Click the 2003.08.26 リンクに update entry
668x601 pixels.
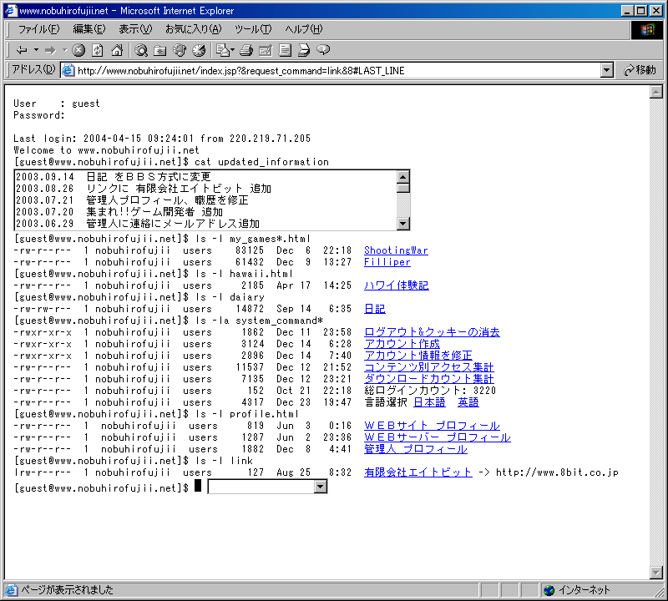pos(143,189)
